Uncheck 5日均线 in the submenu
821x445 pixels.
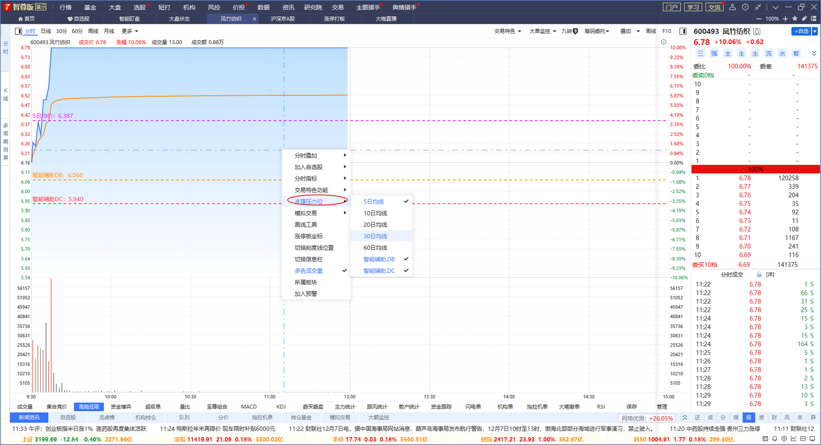[381, 202]
